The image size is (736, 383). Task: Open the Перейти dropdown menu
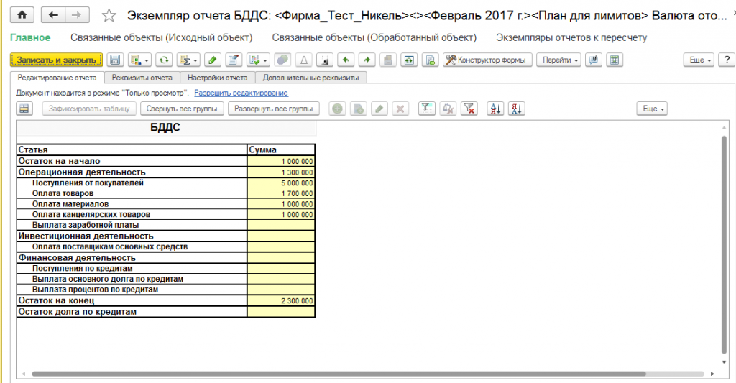point(558,60)
